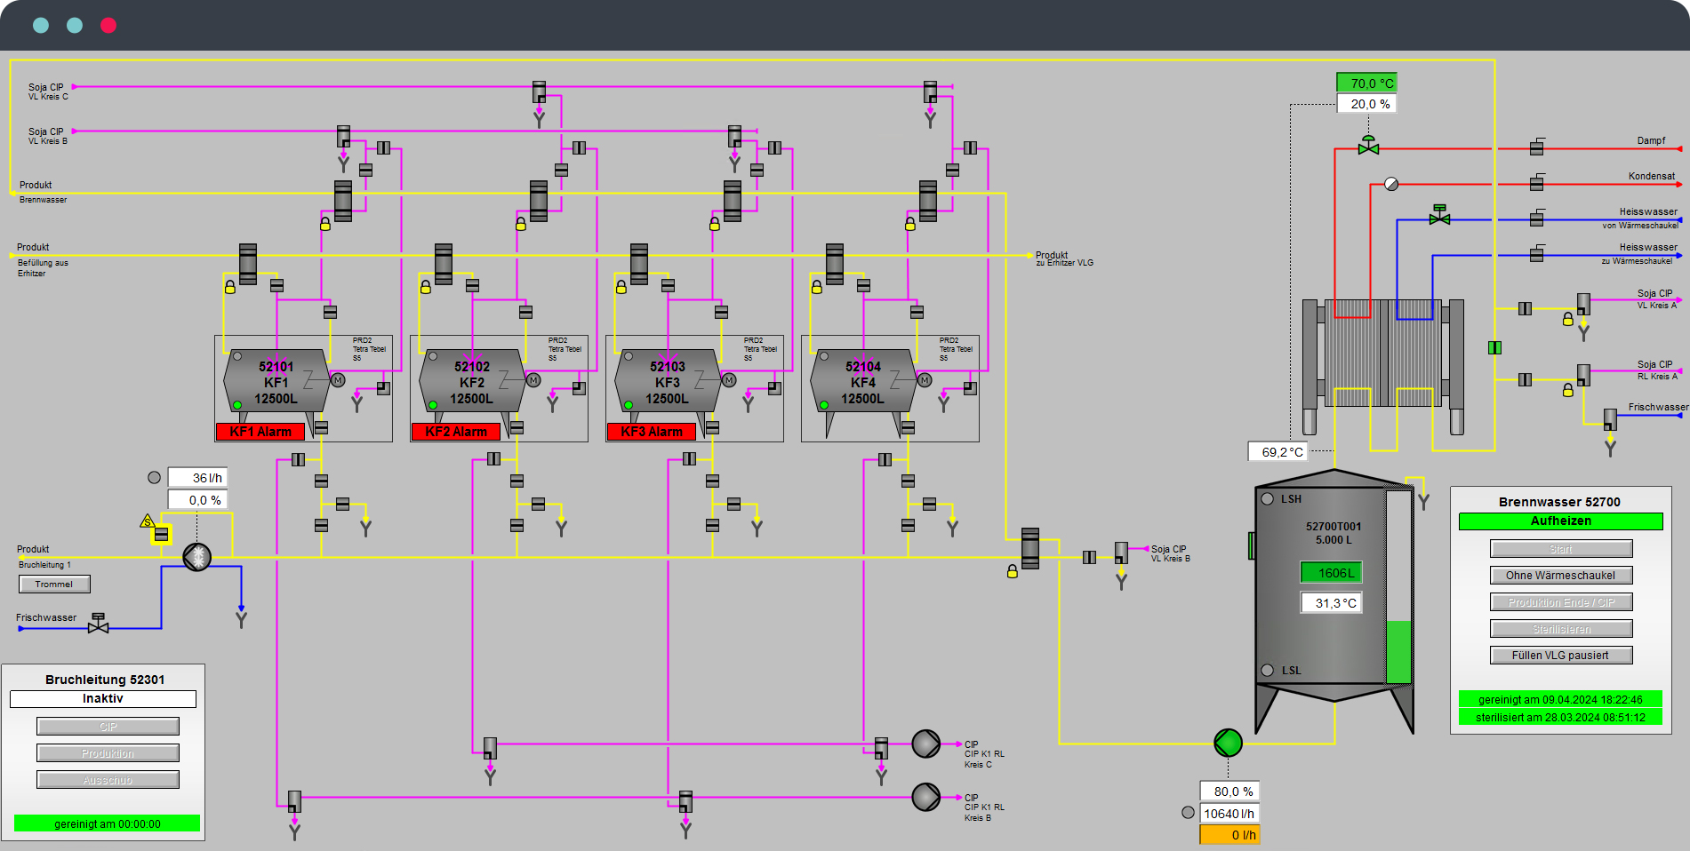The height and width of the screenshot is (851, 1690).
Task: Toggle the LSH level switch indicator
Action: pyautogui.click(x=1268, y=499)
